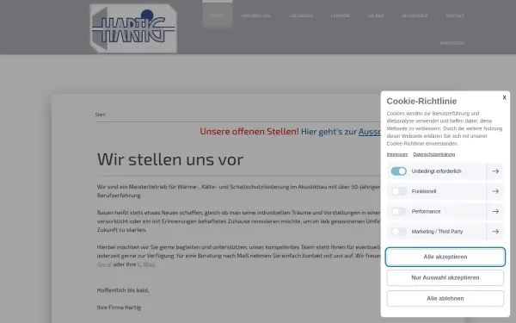Click the heading 'Wir stellen uns vor'
The width and height of the screenshot is (516, 323).
click(170, 159)
